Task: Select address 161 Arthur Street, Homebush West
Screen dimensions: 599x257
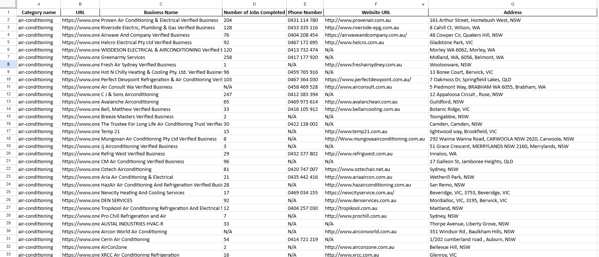Action: 512,20
